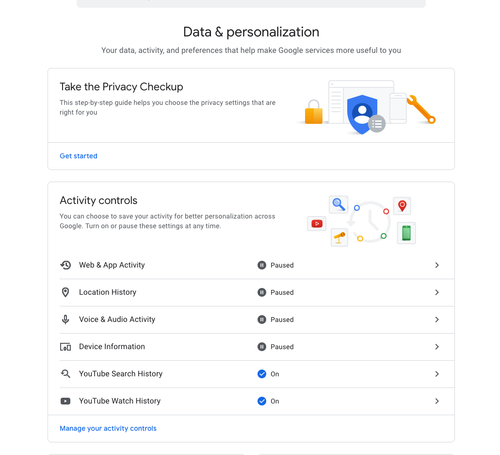Open the Device Information settings row
This screenshot has width=500, height=455.
(x=251, y=347)
